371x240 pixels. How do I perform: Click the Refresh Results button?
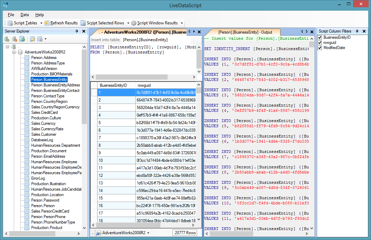point(61,23)
